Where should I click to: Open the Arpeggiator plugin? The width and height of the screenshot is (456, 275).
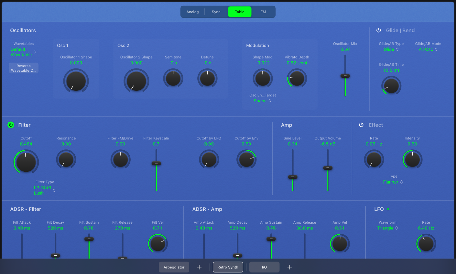tap(174, 267)
